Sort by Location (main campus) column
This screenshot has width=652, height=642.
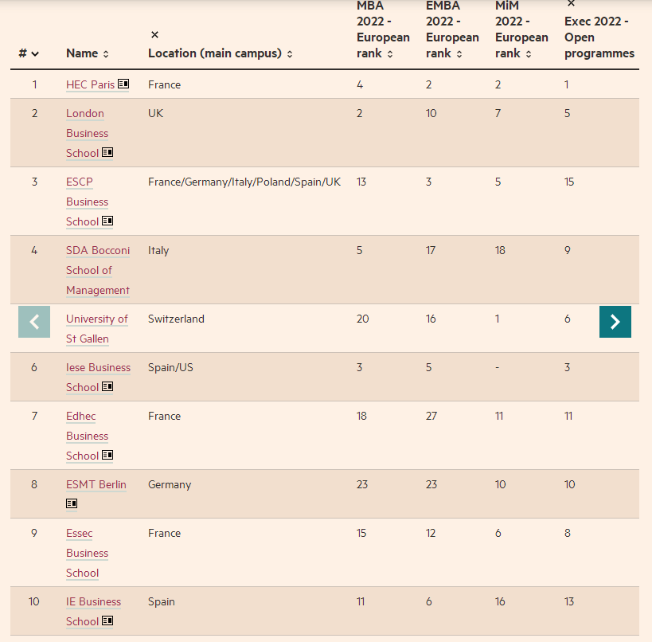[x=221, y=53]
